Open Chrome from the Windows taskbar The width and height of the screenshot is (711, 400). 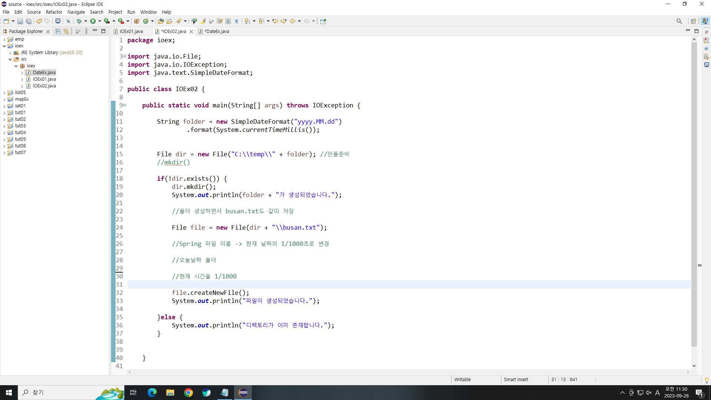point(188,393)
